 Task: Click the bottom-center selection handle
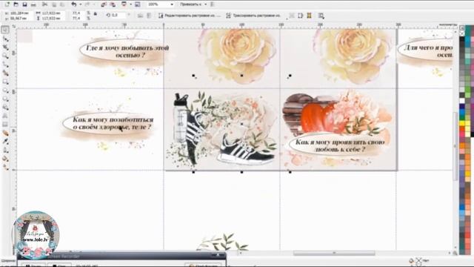(242, 172)
